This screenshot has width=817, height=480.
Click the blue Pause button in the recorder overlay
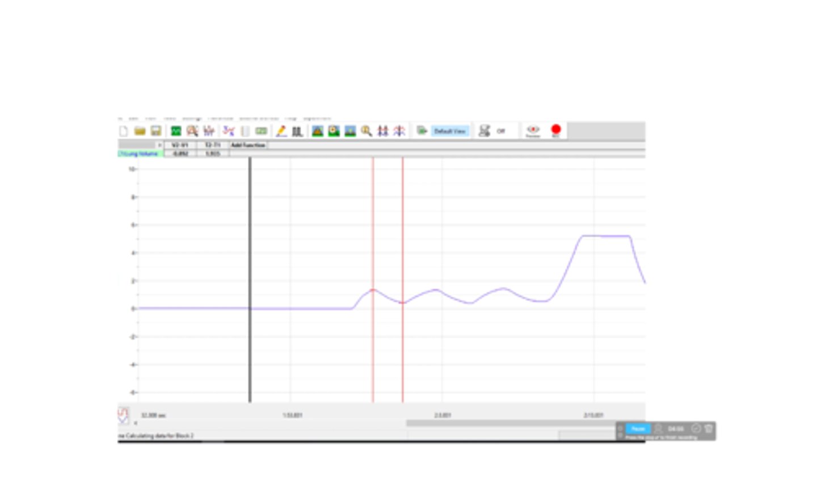(x=638, y=429)
